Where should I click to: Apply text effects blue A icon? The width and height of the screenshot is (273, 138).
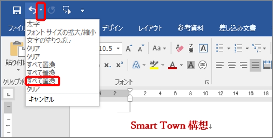(136, 65)
